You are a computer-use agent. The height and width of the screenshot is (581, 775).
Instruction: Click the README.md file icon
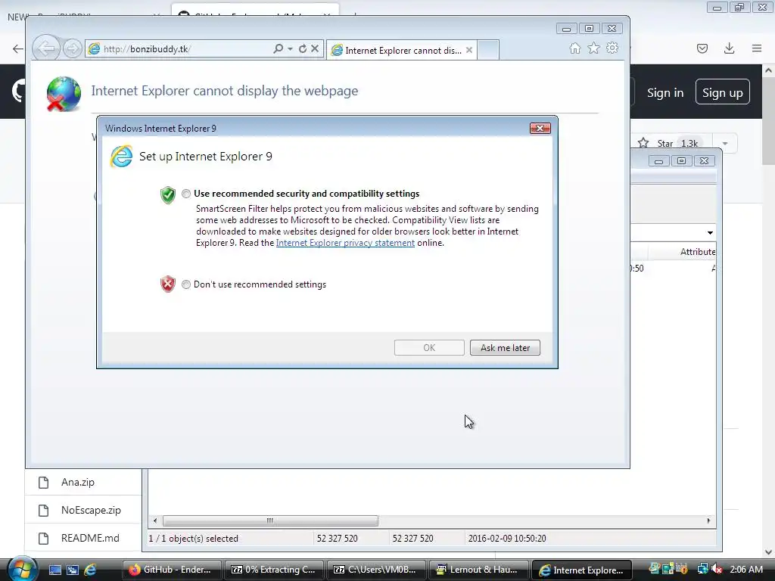(x=43, y=538)
